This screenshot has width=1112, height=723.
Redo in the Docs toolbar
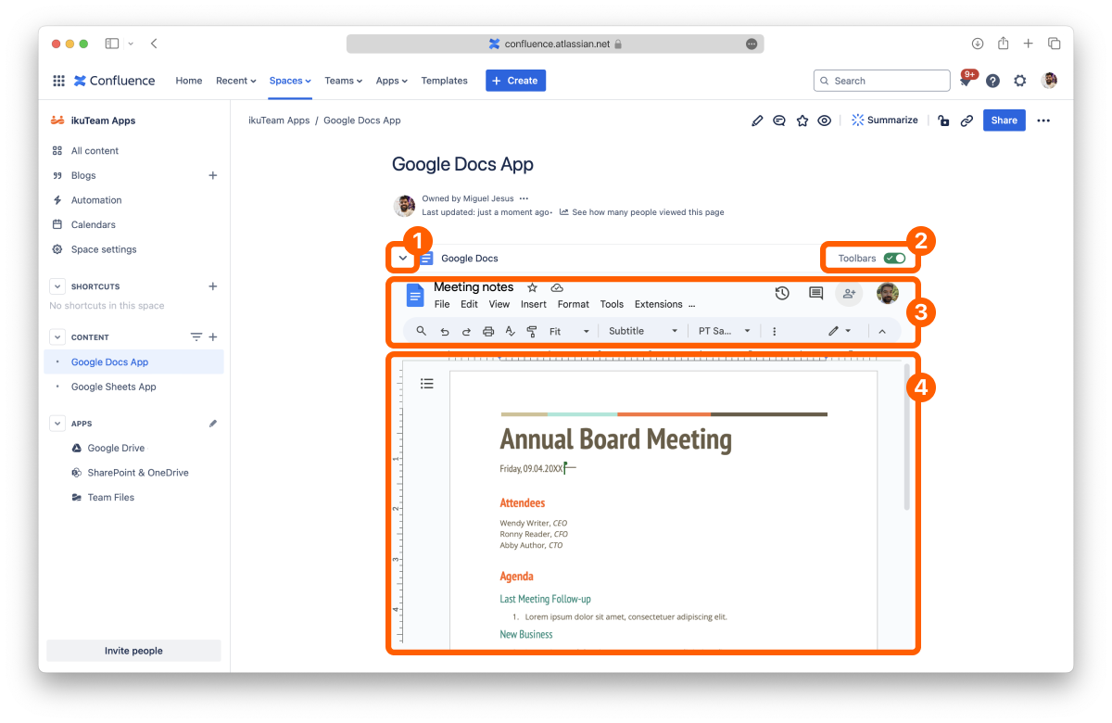point(466,331)
